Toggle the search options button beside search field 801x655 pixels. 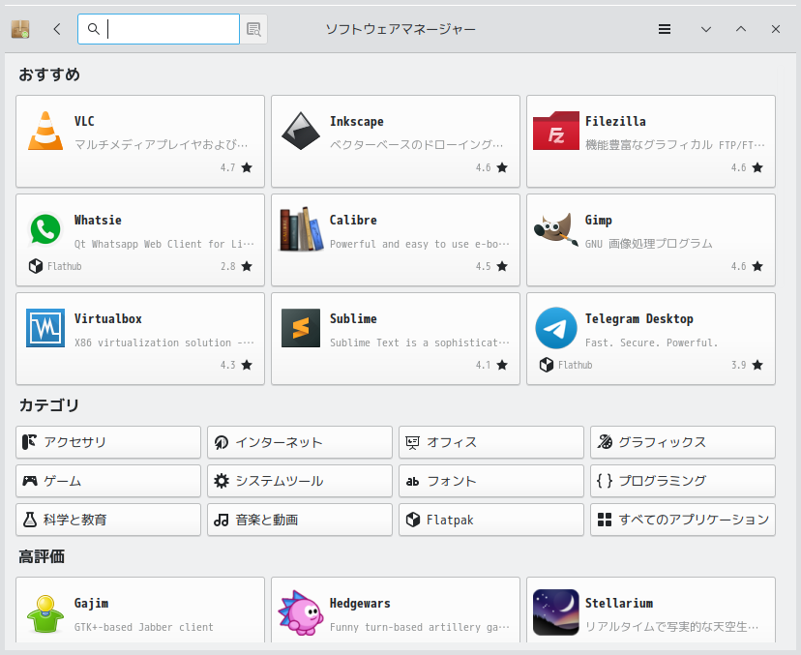coord(253,29)
